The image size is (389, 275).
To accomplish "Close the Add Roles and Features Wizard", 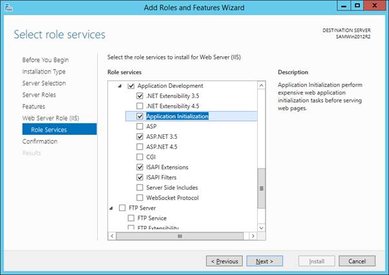I will [375, 6].
